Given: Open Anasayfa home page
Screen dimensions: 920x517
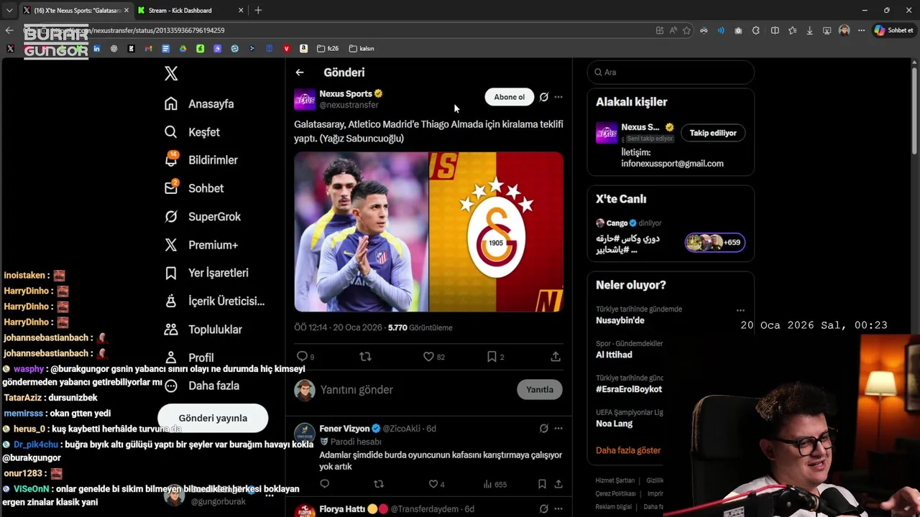Looking at the screenshot, I should [199, 103].
